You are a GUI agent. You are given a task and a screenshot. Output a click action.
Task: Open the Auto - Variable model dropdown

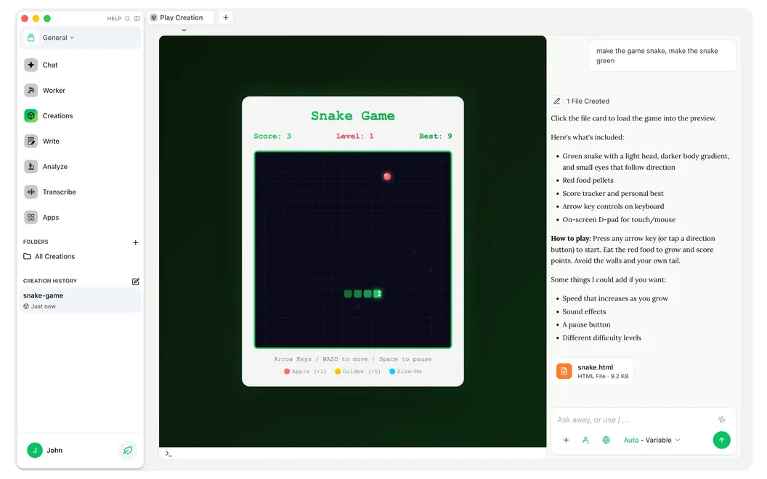click(x=652, y=440)
